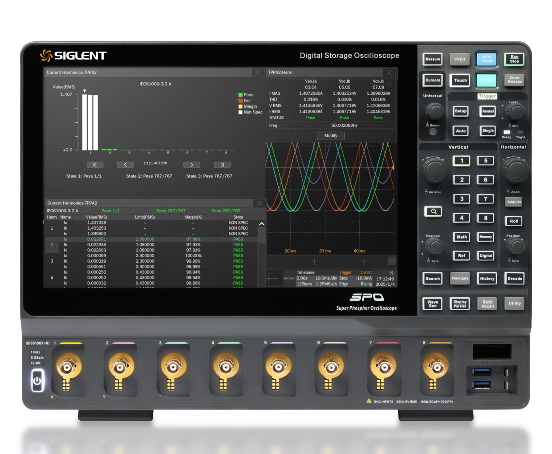The height and width of the screenshot is (454, 552).
Task: Jump to last harmonic with skip-to-end arrow
Action: [222, 165]
